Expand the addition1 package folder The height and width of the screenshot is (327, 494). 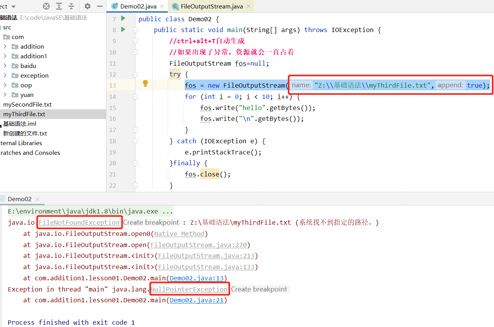pos(5,56)
